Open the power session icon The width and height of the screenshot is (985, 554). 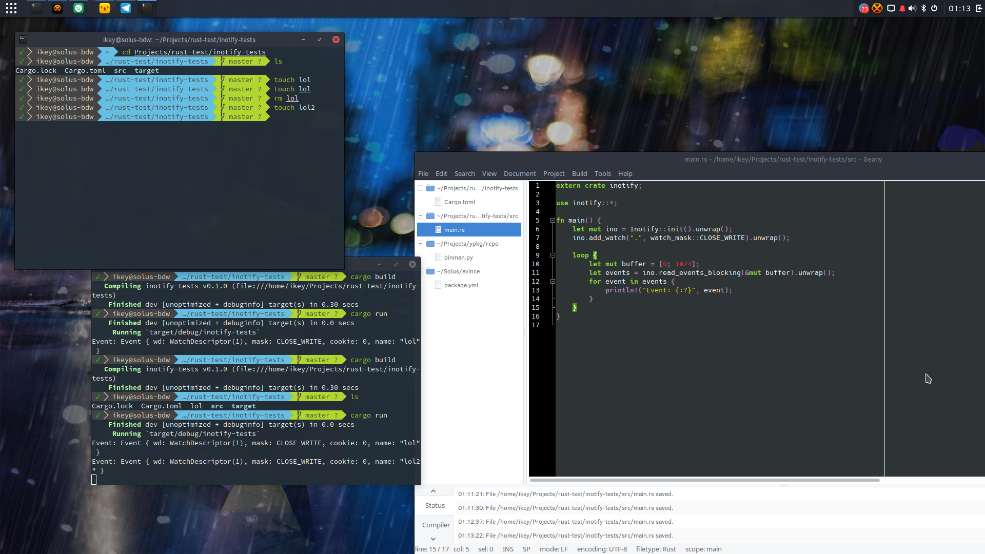pos(934,8)
